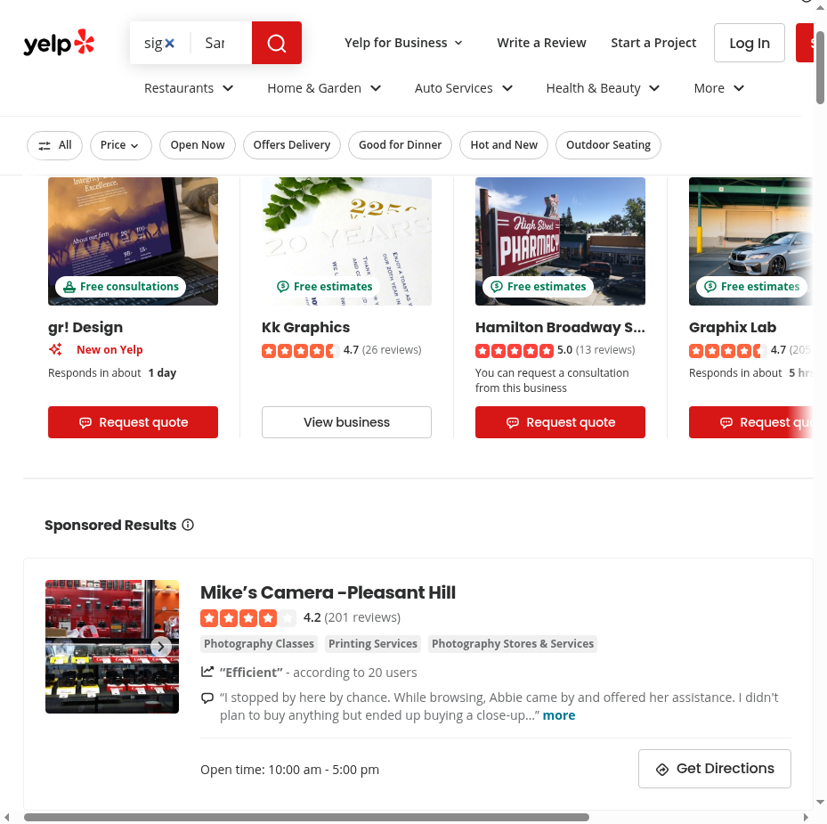This screenshot has width=827, height=824.
Task: Click the horizontal scrollbar at the bottom
Action: (x=306, y=817)
